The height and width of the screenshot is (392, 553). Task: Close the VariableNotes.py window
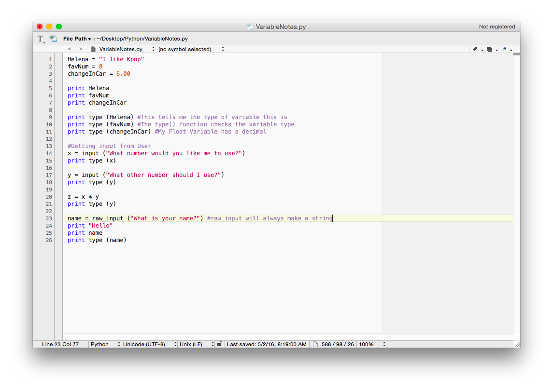coord(40,27)
